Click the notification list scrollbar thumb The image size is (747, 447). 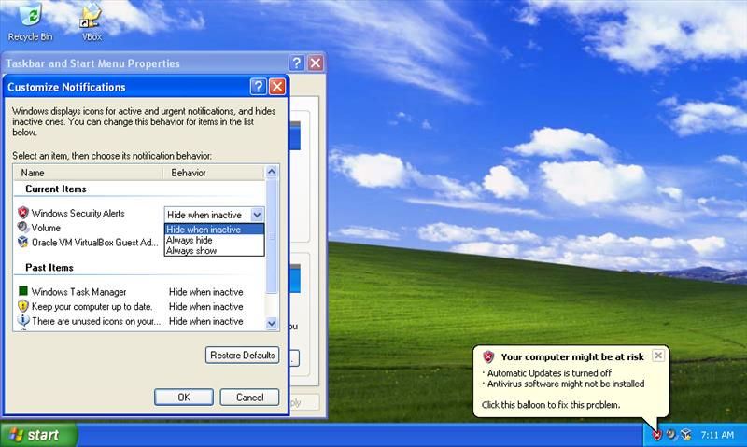pos(272,236)
